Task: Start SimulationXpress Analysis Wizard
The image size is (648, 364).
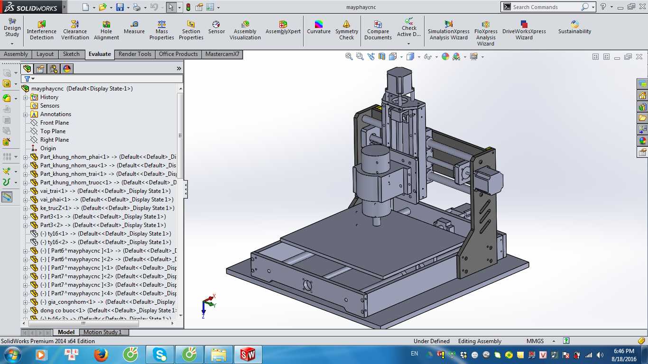Action: pos(448,30)
